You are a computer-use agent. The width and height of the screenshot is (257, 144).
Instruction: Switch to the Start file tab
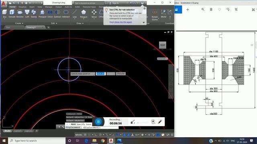tap(8, 27)
